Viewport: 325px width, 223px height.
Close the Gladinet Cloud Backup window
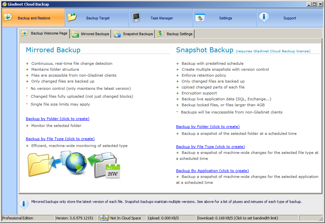320,4
